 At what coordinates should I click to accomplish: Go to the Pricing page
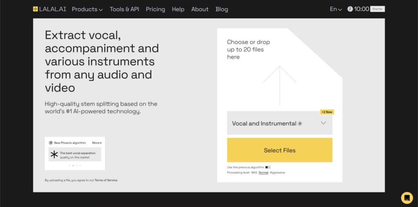[x=155, y=9]
